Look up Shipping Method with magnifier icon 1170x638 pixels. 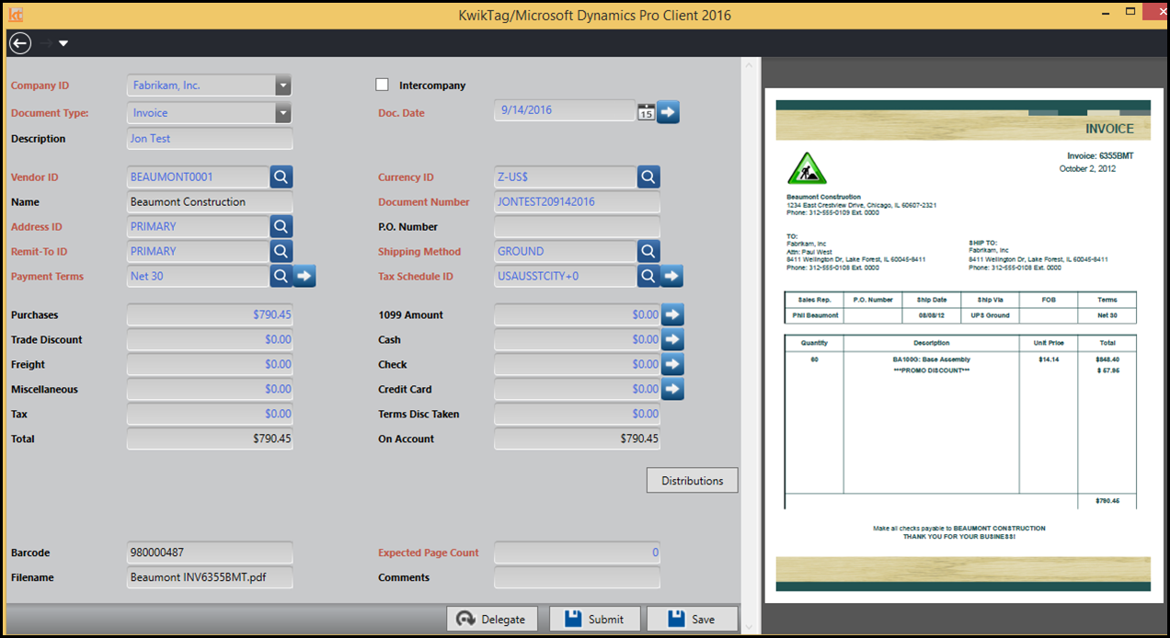(648, 251)
